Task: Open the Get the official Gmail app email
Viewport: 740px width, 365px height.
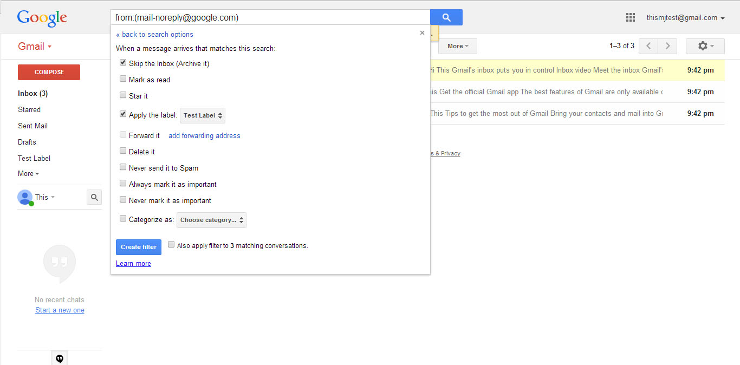Action: pyautogui.click(x=577, y=92)
